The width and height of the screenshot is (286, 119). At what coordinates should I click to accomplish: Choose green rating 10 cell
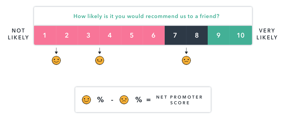[241, 35]
